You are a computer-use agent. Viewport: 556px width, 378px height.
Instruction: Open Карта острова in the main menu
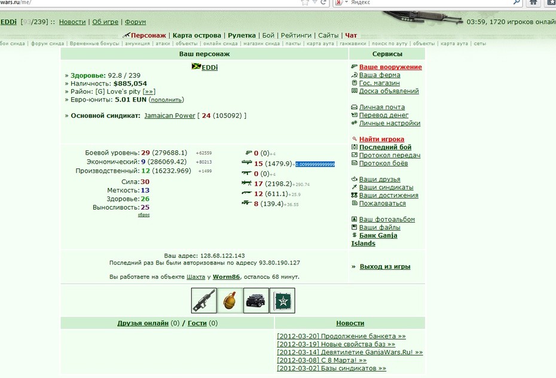197,35
